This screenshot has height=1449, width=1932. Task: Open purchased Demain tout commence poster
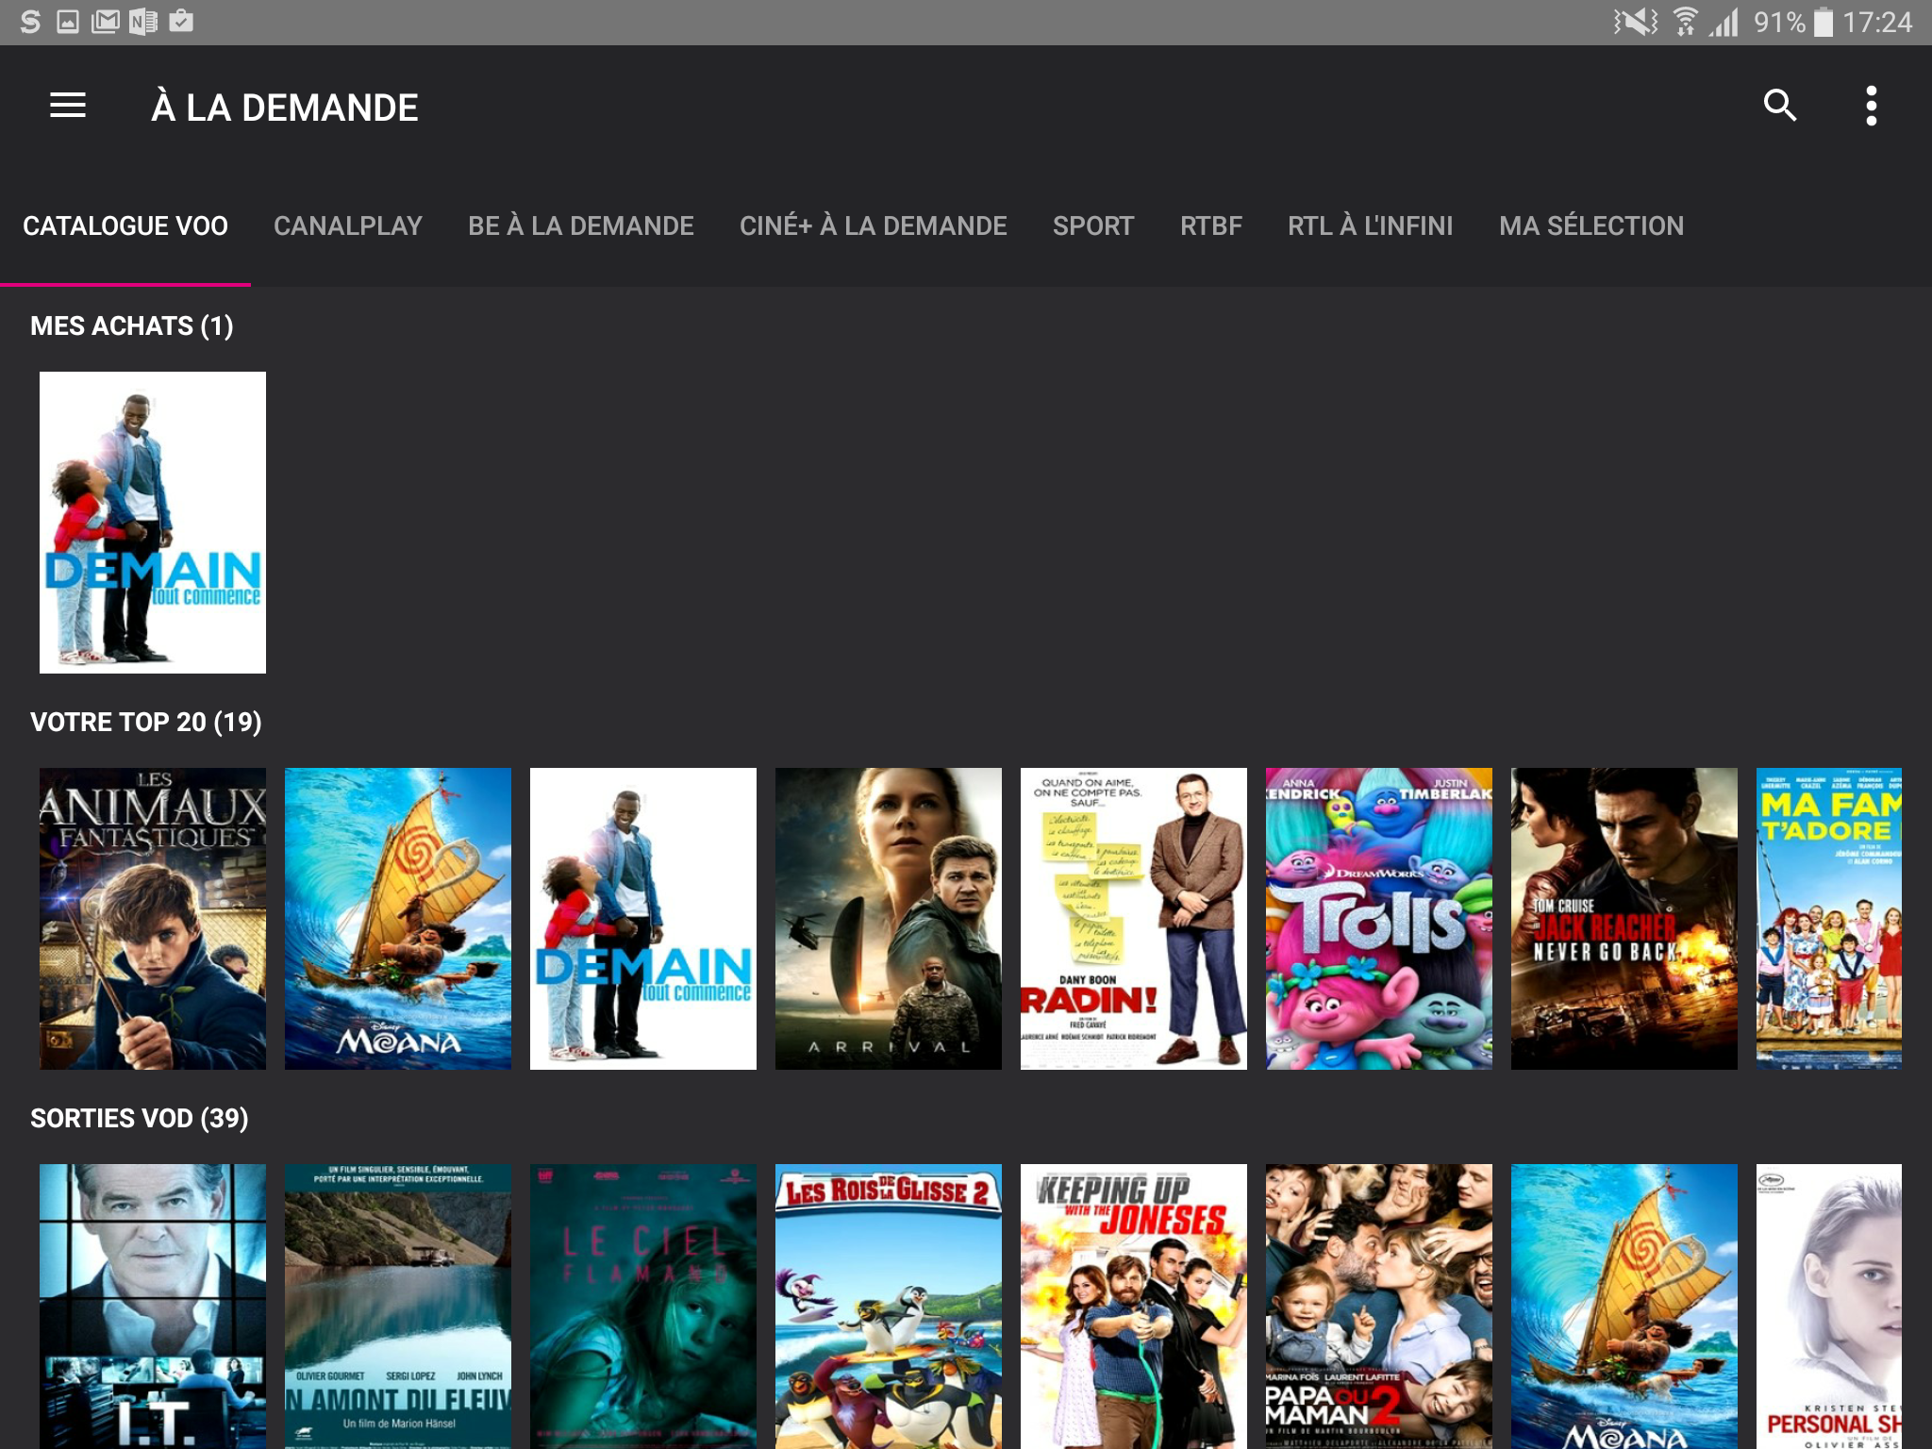point(153,523)
